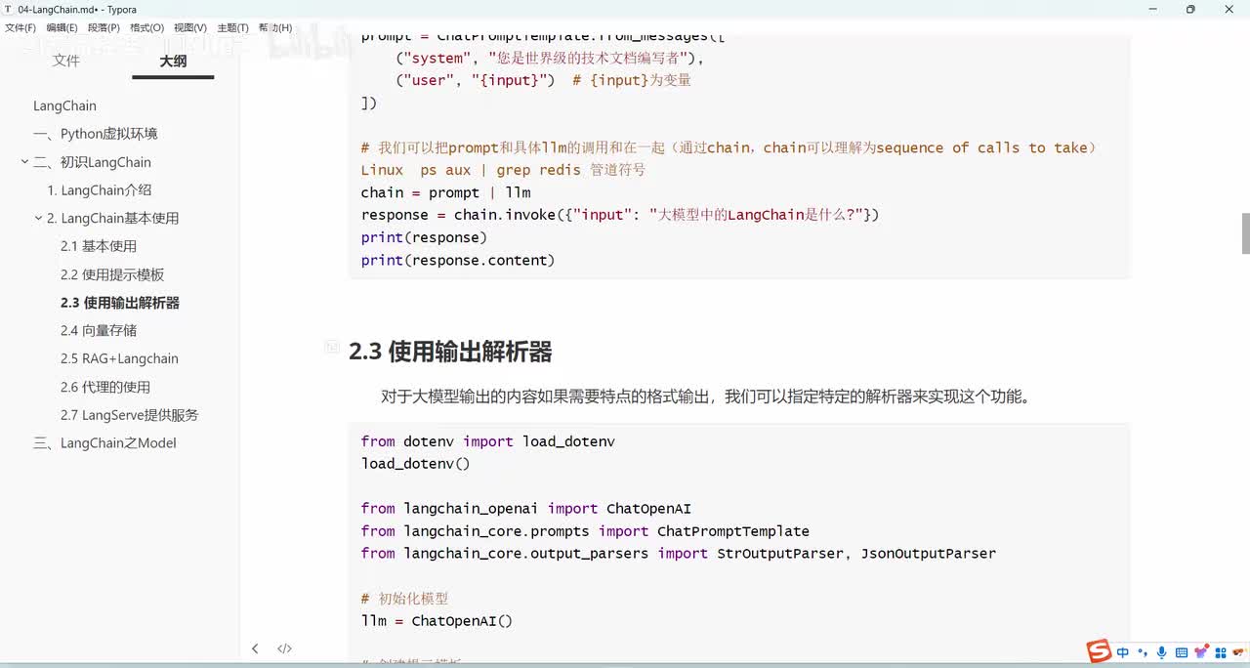Viewport: 1250px width, 668px height.
Task: Open the IME soft keyboard icon
Action: pos(1182,652)
